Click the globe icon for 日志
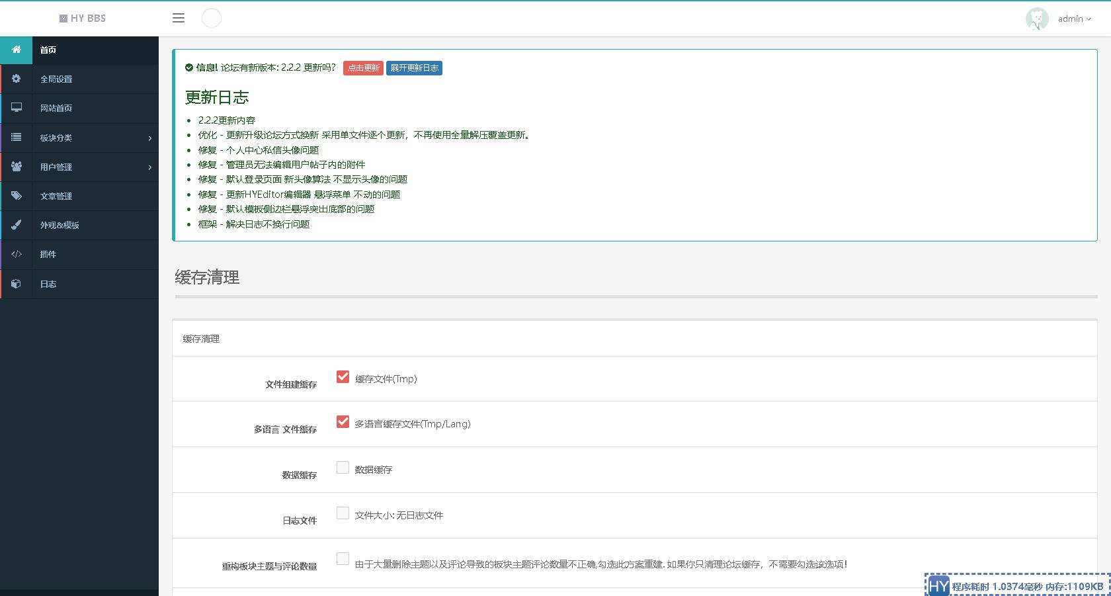 click(x=16, y=283)
